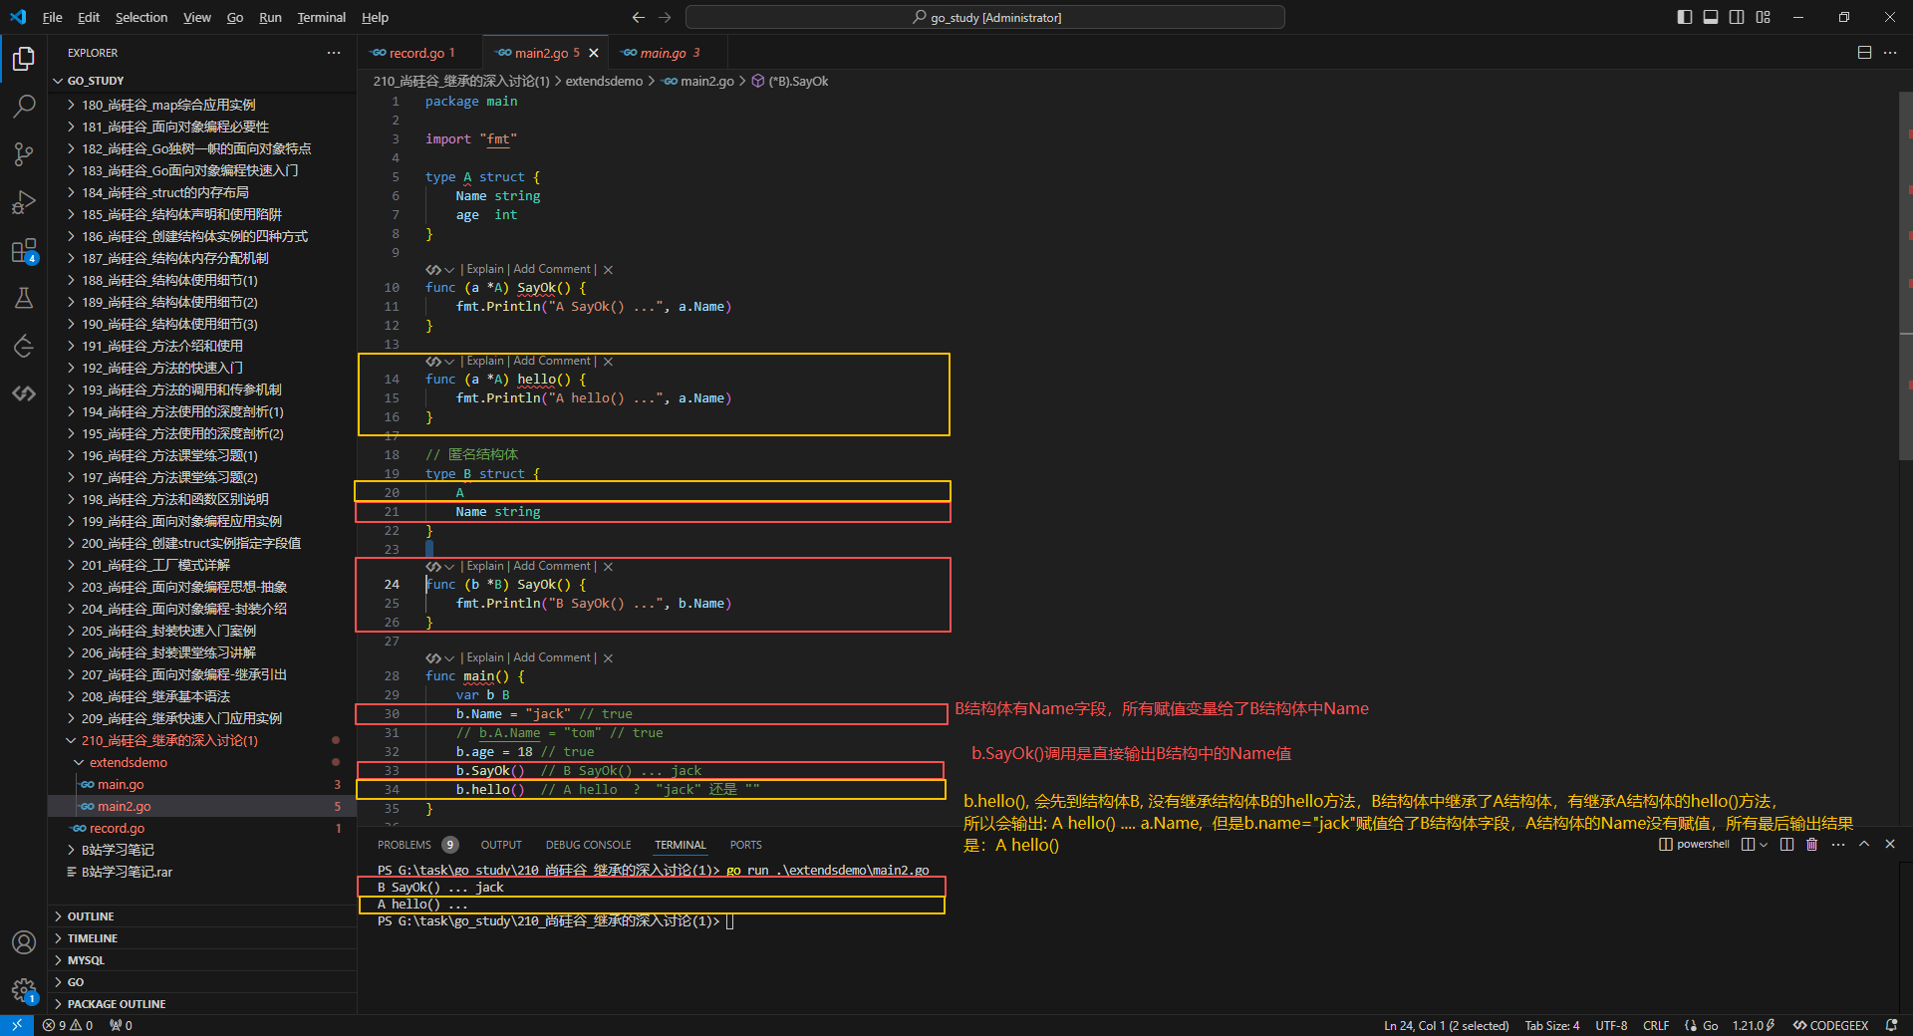Open the Testing flask icon
The image size is (1913, 1036).
tap(24, 298)
